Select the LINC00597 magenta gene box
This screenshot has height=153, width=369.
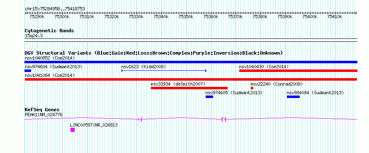(73, 130)
